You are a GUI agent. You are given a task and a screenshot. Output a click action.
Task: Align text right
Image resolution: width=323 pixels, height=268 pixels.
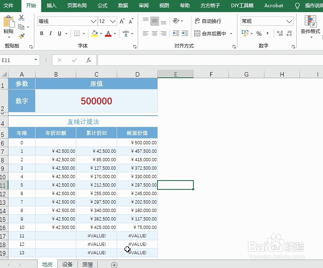[164, 33]
